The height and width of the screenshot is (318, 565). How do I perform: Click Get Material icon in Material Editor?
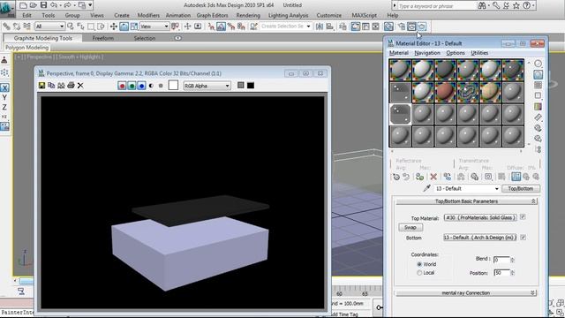[396, 177]
